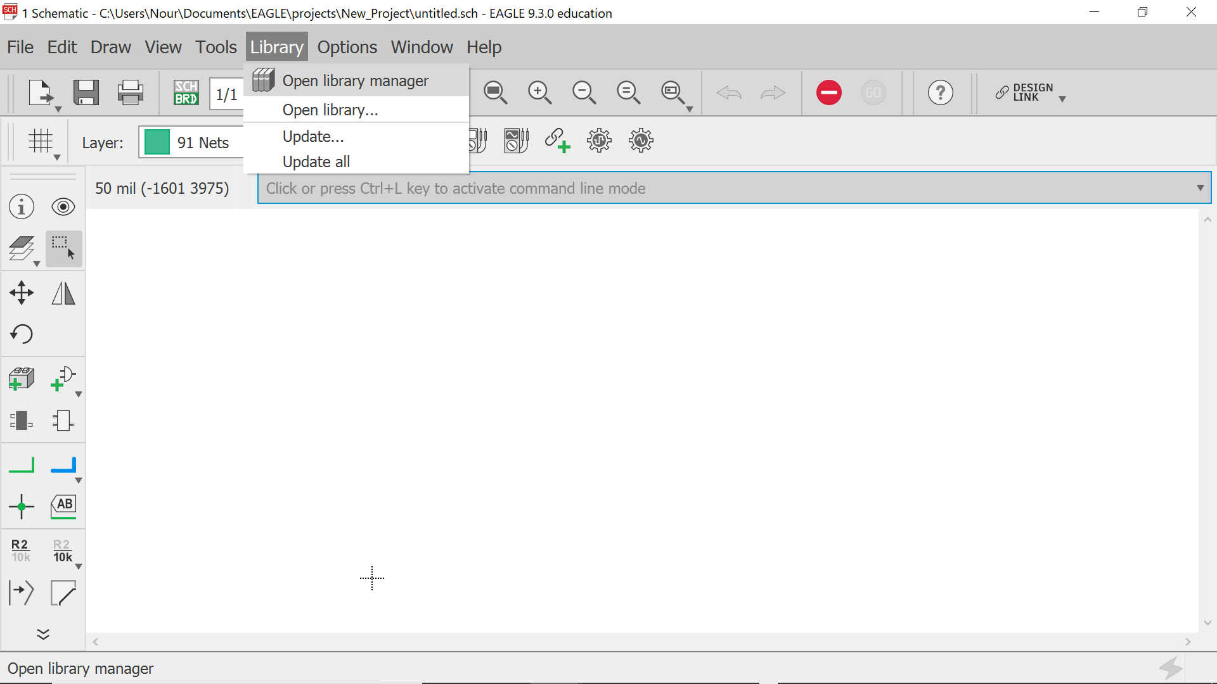Switch to board with SCH/BRD icon
The width and height of the screenshot is (1217, 684).
(186, 92)
